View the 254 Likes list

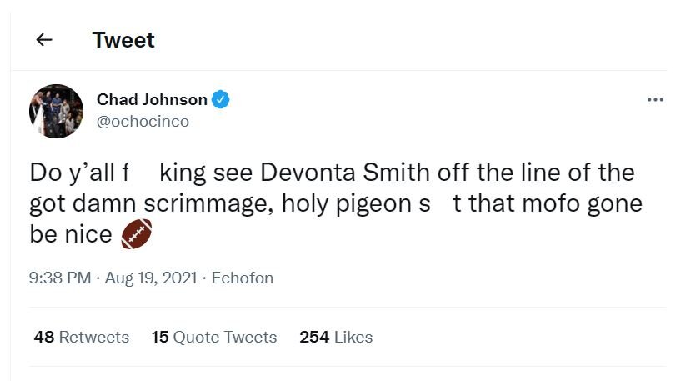point(336,337)
